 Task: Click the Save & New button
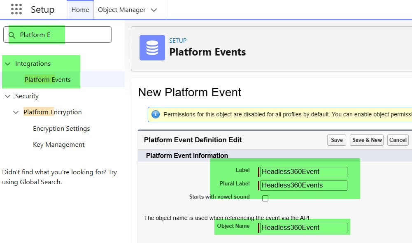367,140
